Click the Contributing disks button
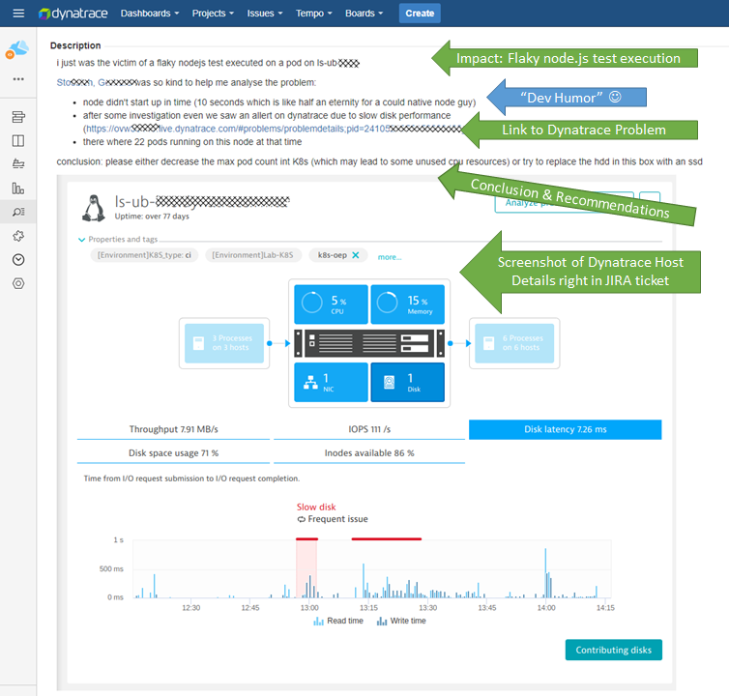729x696 pixels. [613, 650]
